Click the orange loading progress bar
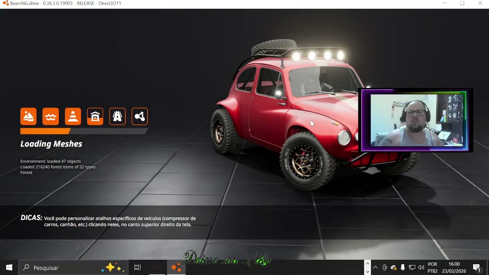Viewport: 489px width, 275px height. [84, 131]
